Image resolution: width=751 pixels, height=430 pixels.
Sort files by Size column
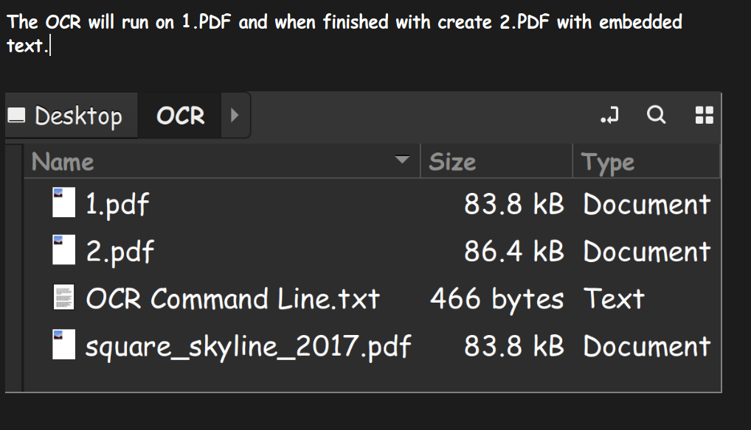tap(452, 161)
